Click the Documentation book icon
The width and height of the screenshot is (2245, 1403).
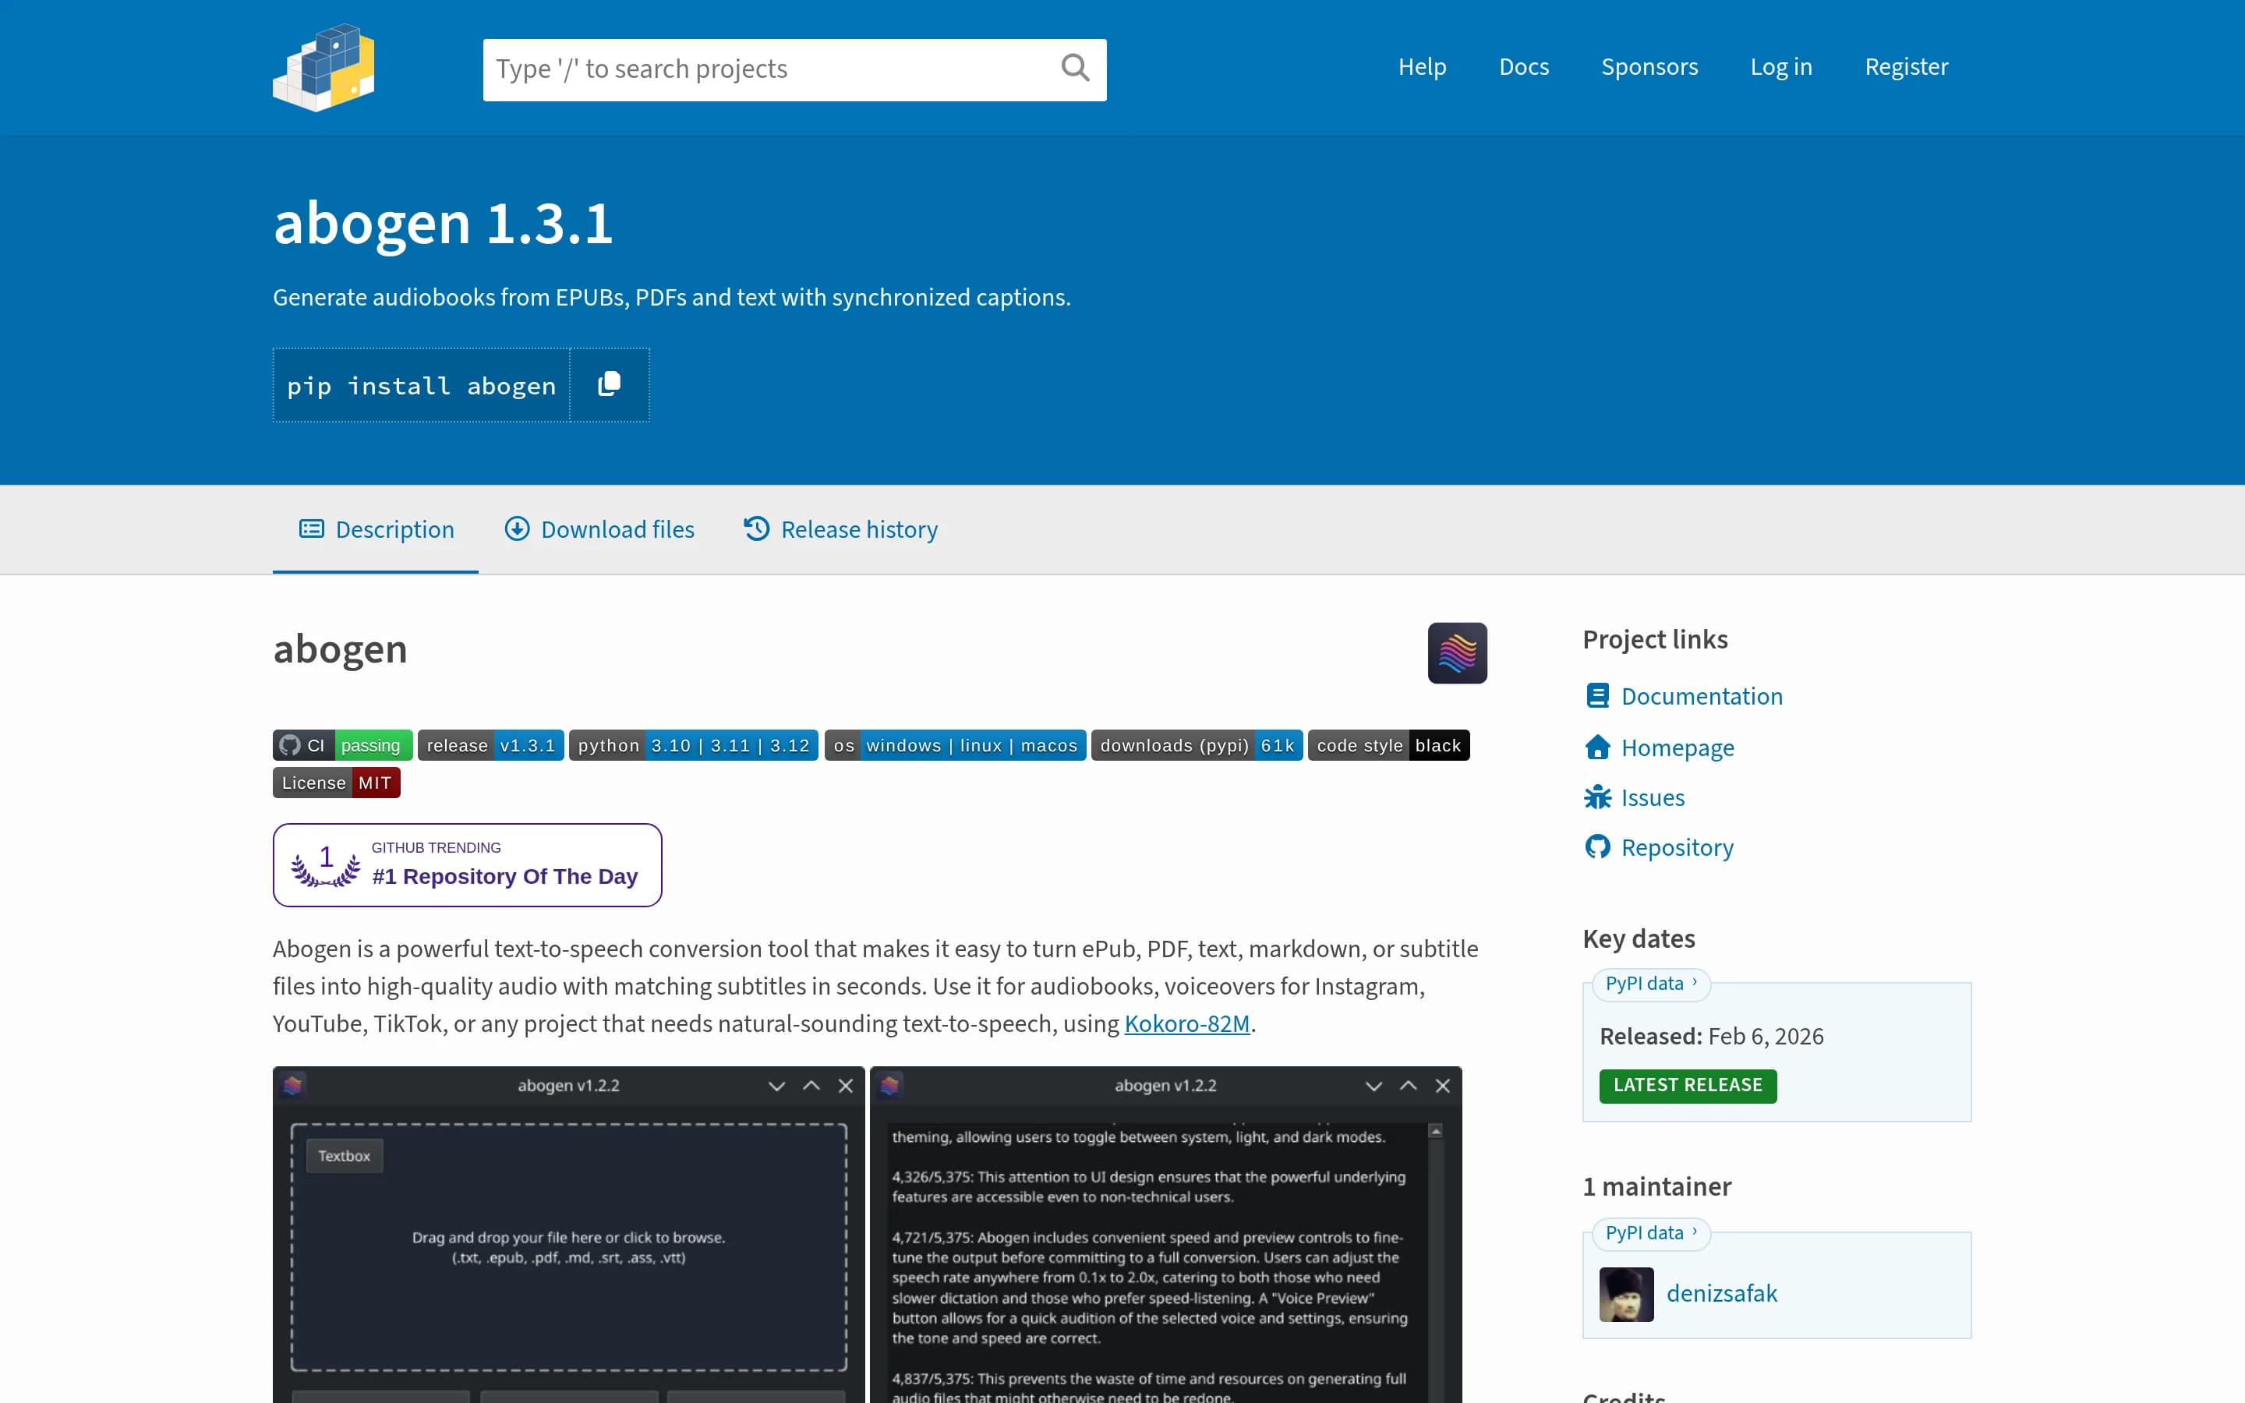(x=1597, y=696)
